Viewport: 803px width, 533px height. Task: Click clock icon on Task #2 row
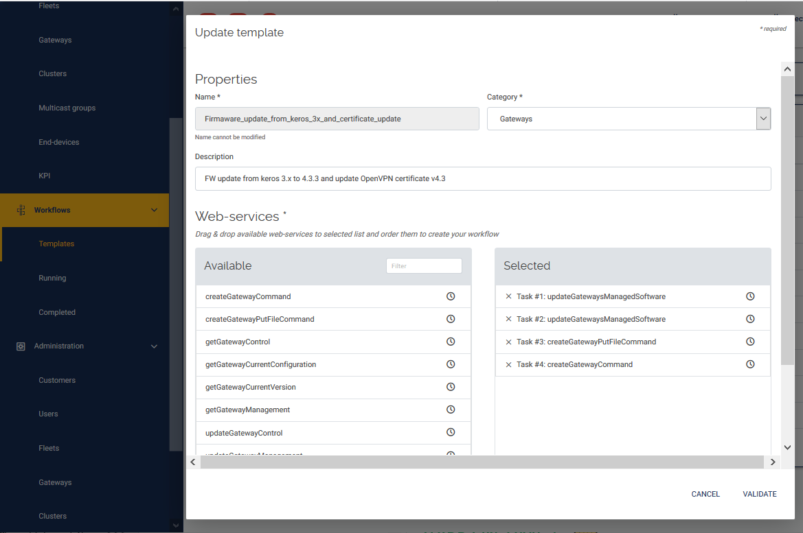coord(750,319)
